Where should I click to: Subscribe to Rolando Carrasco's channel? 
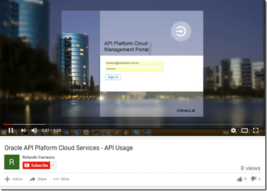(x=37, y=165)
